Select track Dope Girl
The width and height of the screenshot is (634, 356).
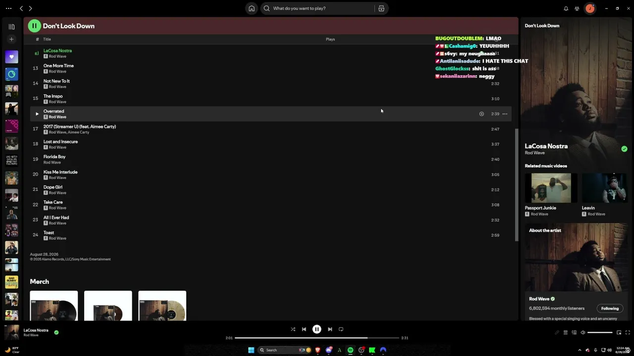[x=270, y=189]
